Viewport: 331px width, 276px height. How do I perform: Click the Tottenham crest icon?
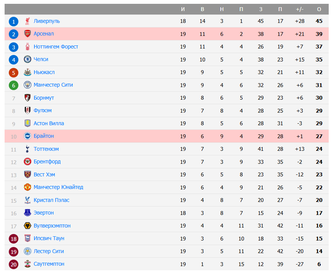click(27, 149)
